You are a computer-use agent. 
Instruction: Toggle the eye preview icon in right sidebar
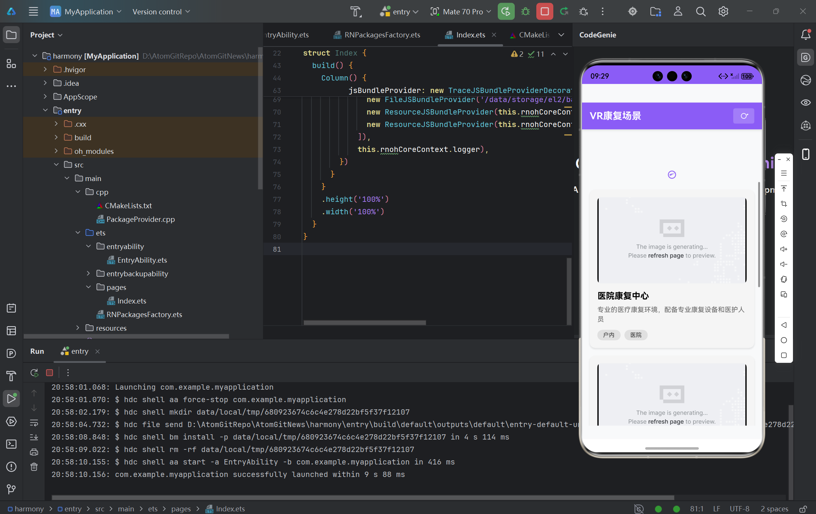(805, 103)
